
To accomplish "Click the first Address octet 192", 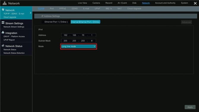I will (65, 35).
